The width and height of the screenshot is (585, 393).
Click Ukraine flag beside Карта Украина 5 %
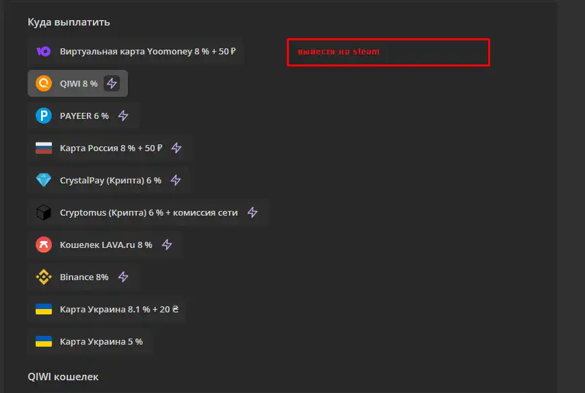pyautogui.click(x=44, y=341)
